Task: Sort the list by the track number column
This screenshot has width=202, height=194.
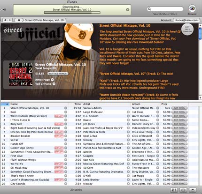Action: 5,104
